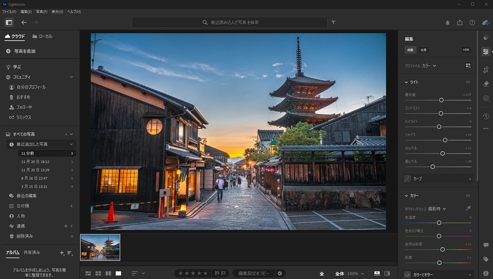The image size is (493, 279).
Task: Toggle the HDR editing button
Action: [x=466, y=50]
